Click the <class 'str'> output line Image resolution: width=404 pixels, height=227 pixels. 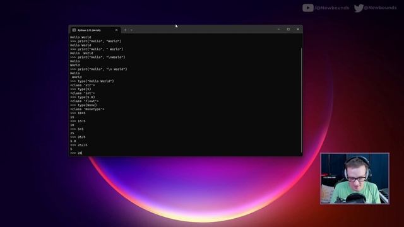point(83,85)
